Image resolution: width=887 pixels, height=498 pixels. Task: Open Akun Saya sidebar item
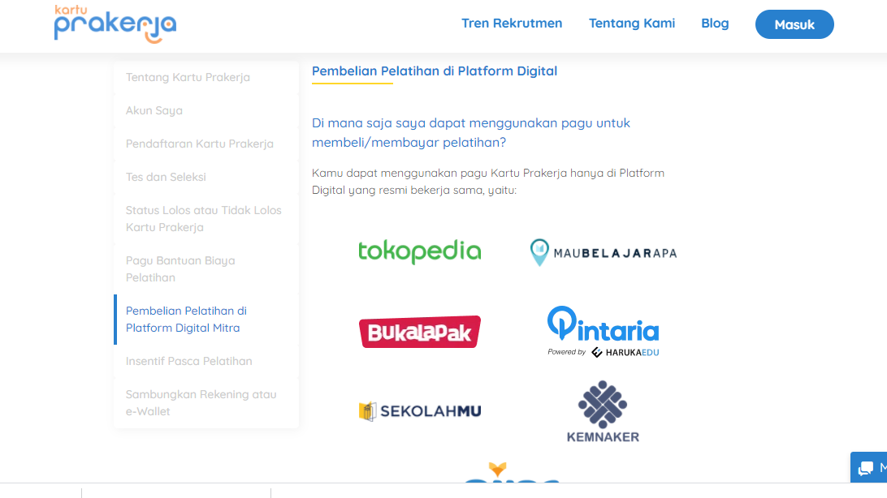(206, 110)
